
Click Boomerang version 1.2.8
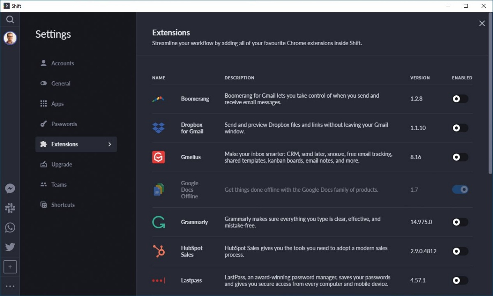coord(416,99)
